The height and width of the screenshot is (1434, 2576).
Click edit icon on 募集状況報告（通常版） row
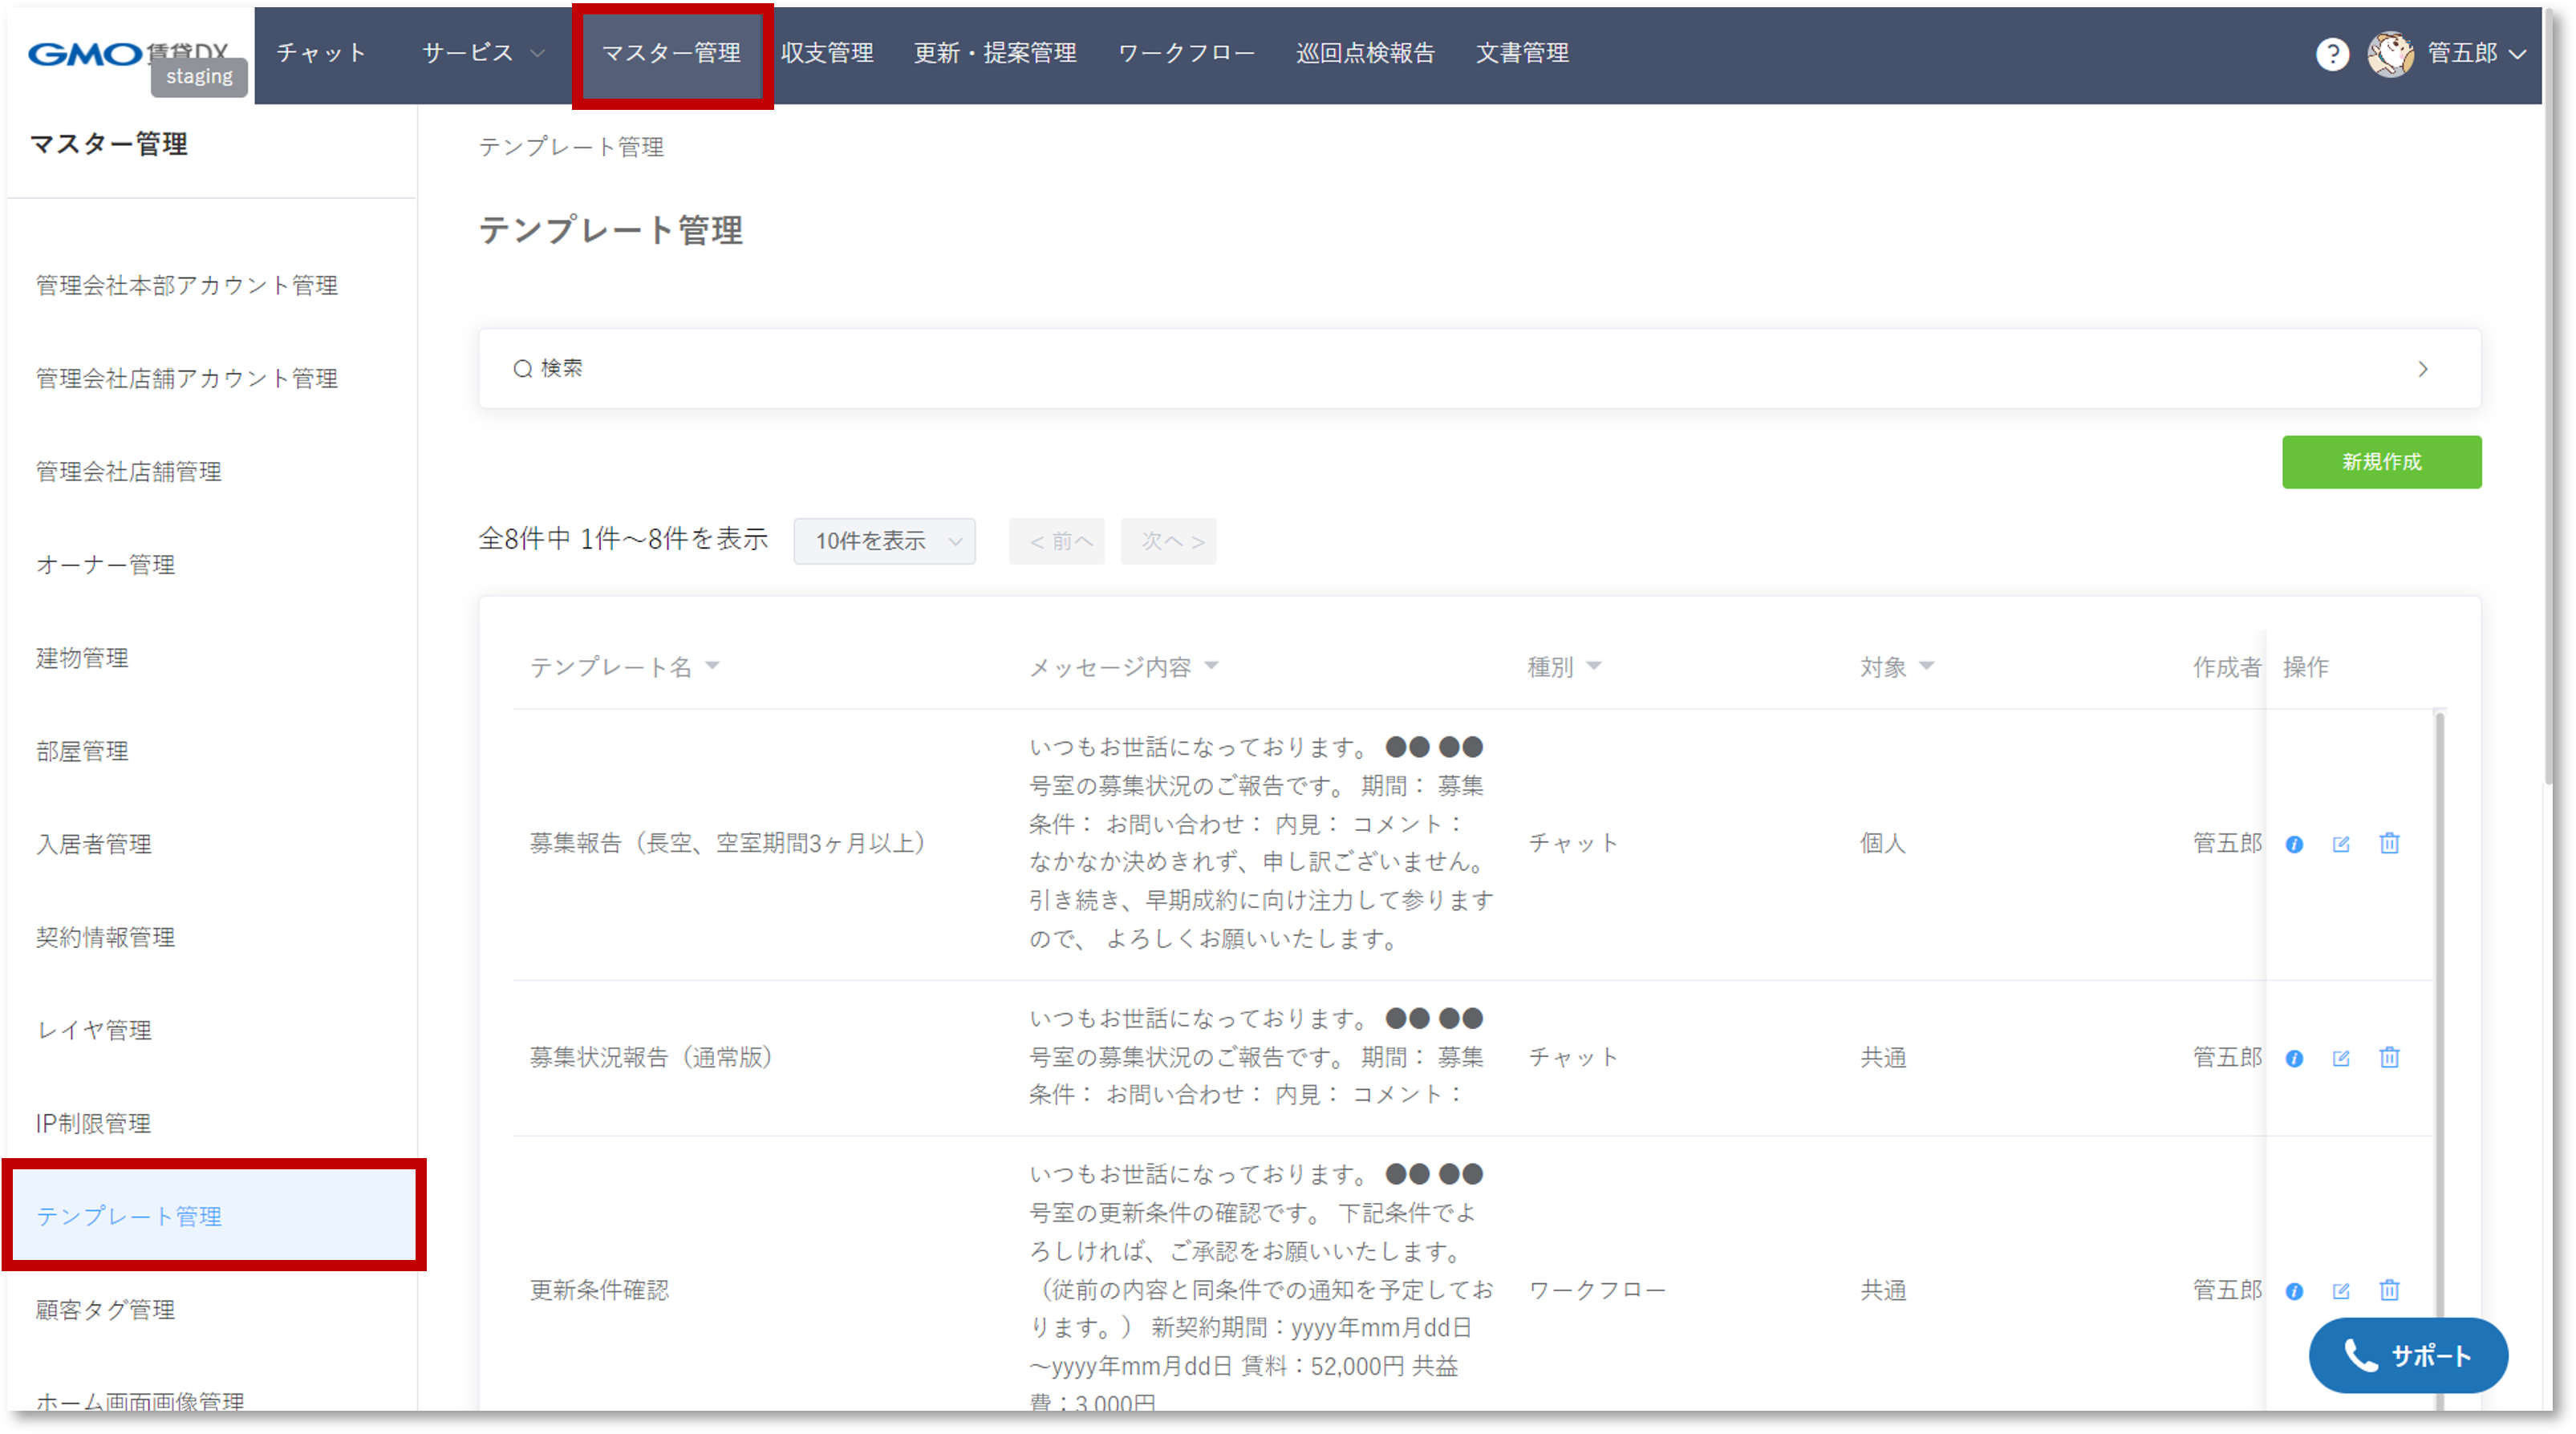tap(2341, 1058)
